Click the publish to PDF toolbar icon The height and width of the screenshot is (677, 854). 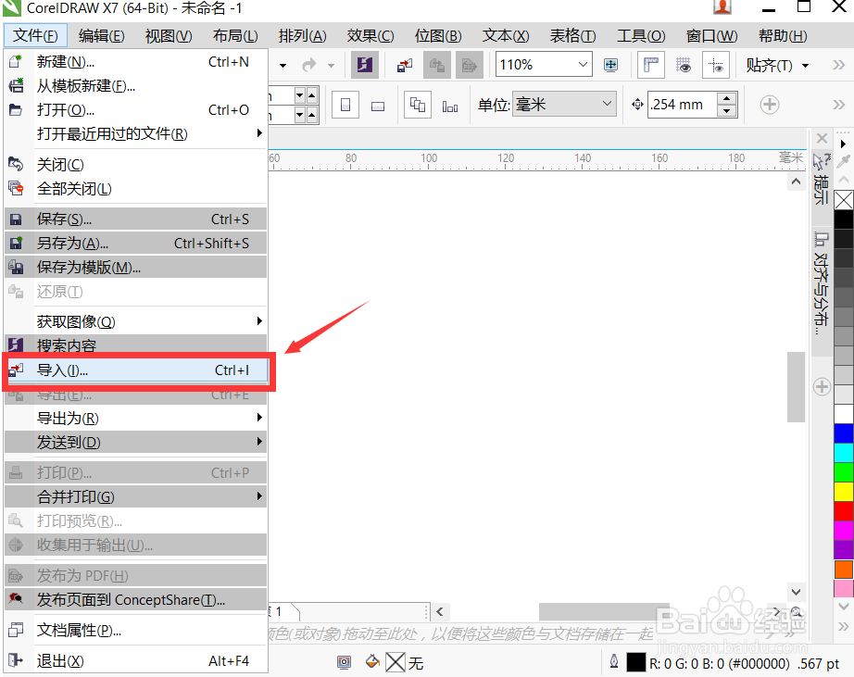(469, 66)
